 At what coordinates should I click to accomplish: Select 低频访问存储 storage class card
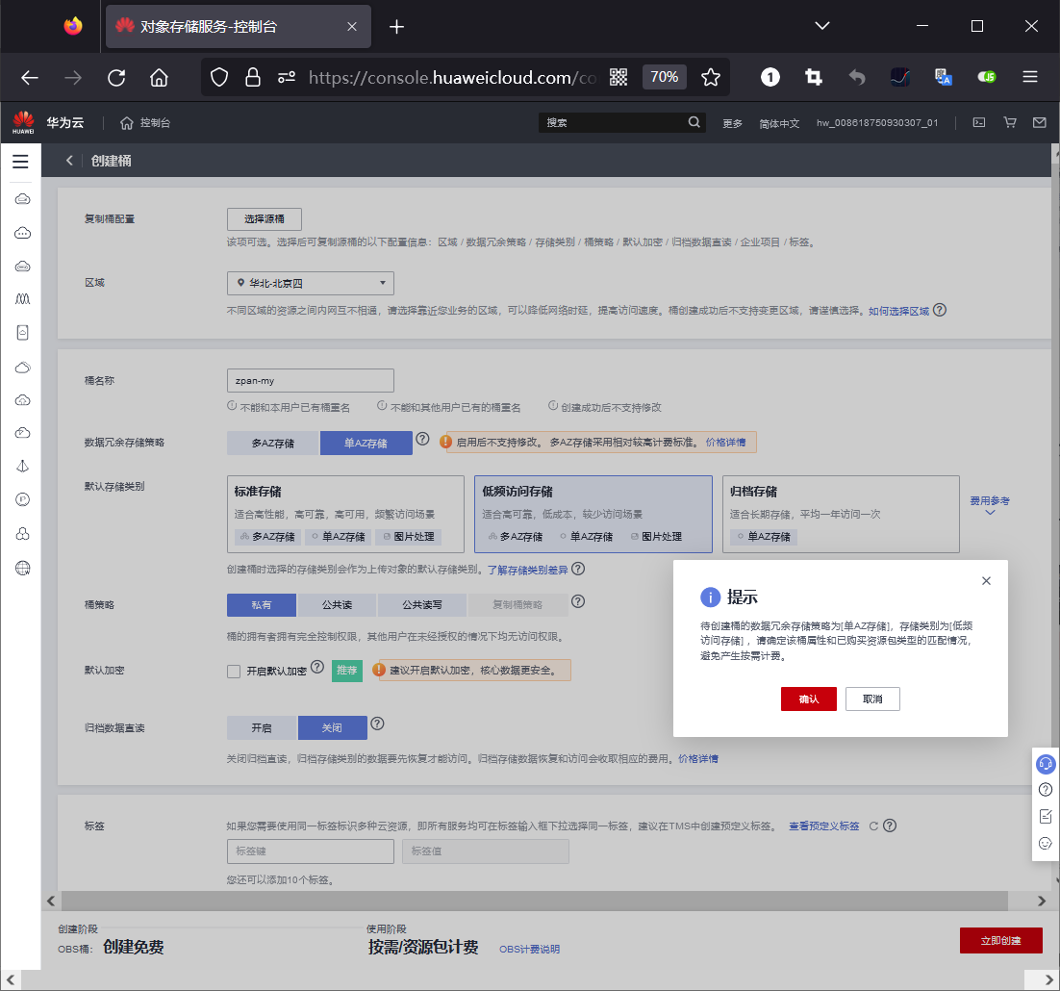593,514
